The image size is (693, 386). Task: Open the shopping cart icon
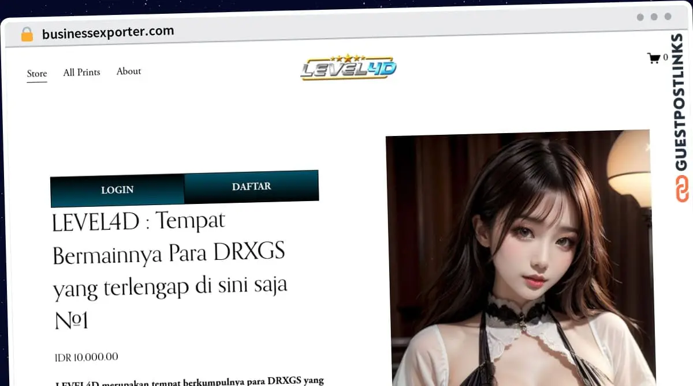click(654, 58)
